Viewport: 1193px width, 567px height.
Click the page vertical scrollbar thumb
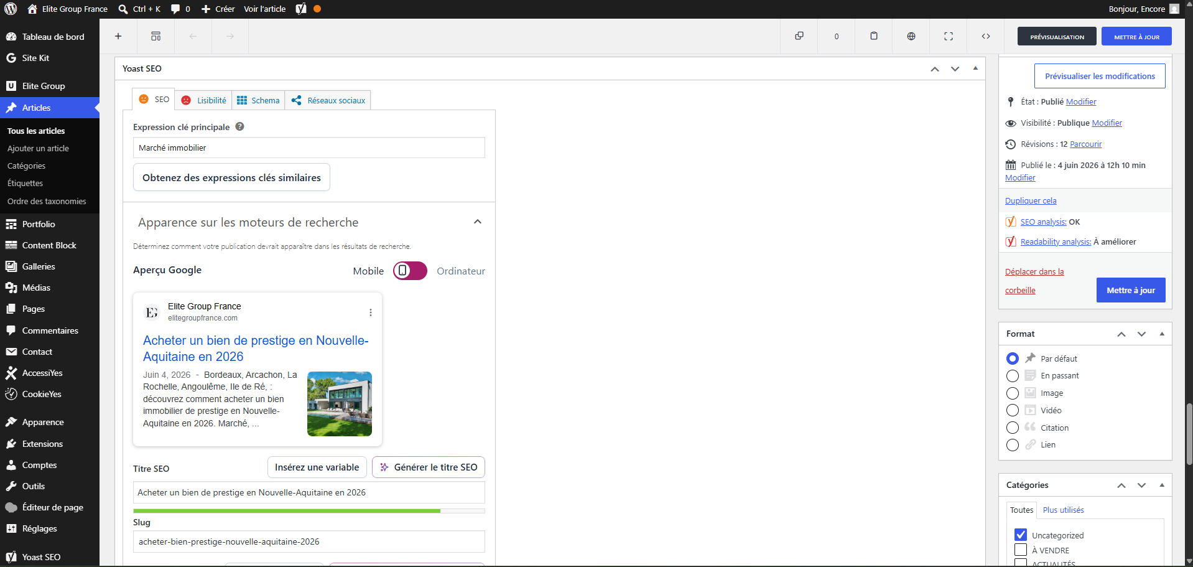point(1189,434)
